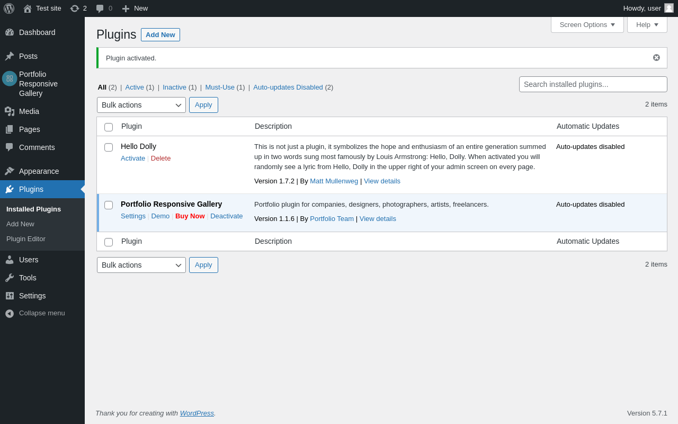Click the Add New button beside Plugins

(x=160, y=35)
